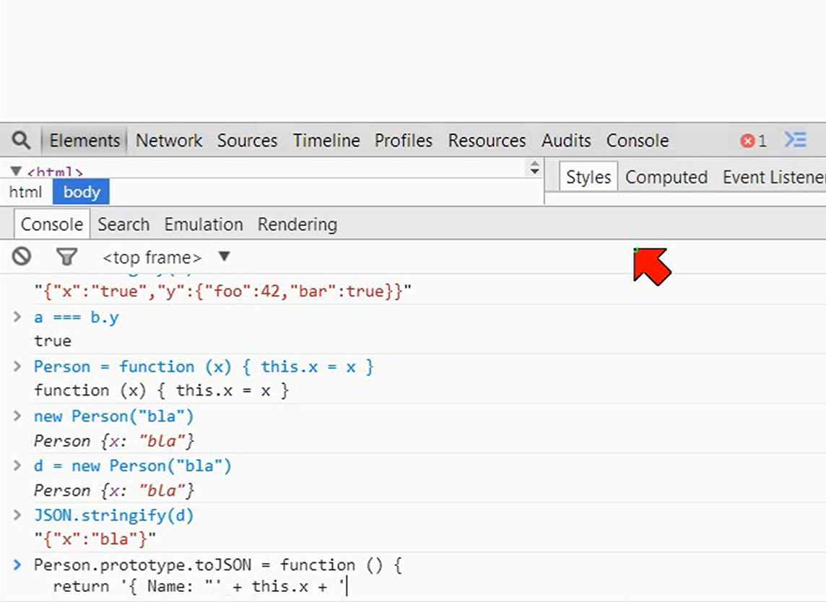Viewport: 826px width, 602px height.
Task: Click the 'd = new Person("bla")' input line
Action: [x=133, y=466]
